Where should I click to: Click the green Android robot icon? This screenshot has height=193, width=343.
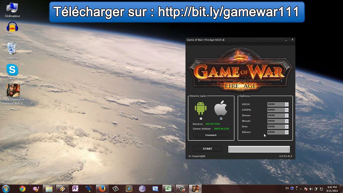pos(201,108)
